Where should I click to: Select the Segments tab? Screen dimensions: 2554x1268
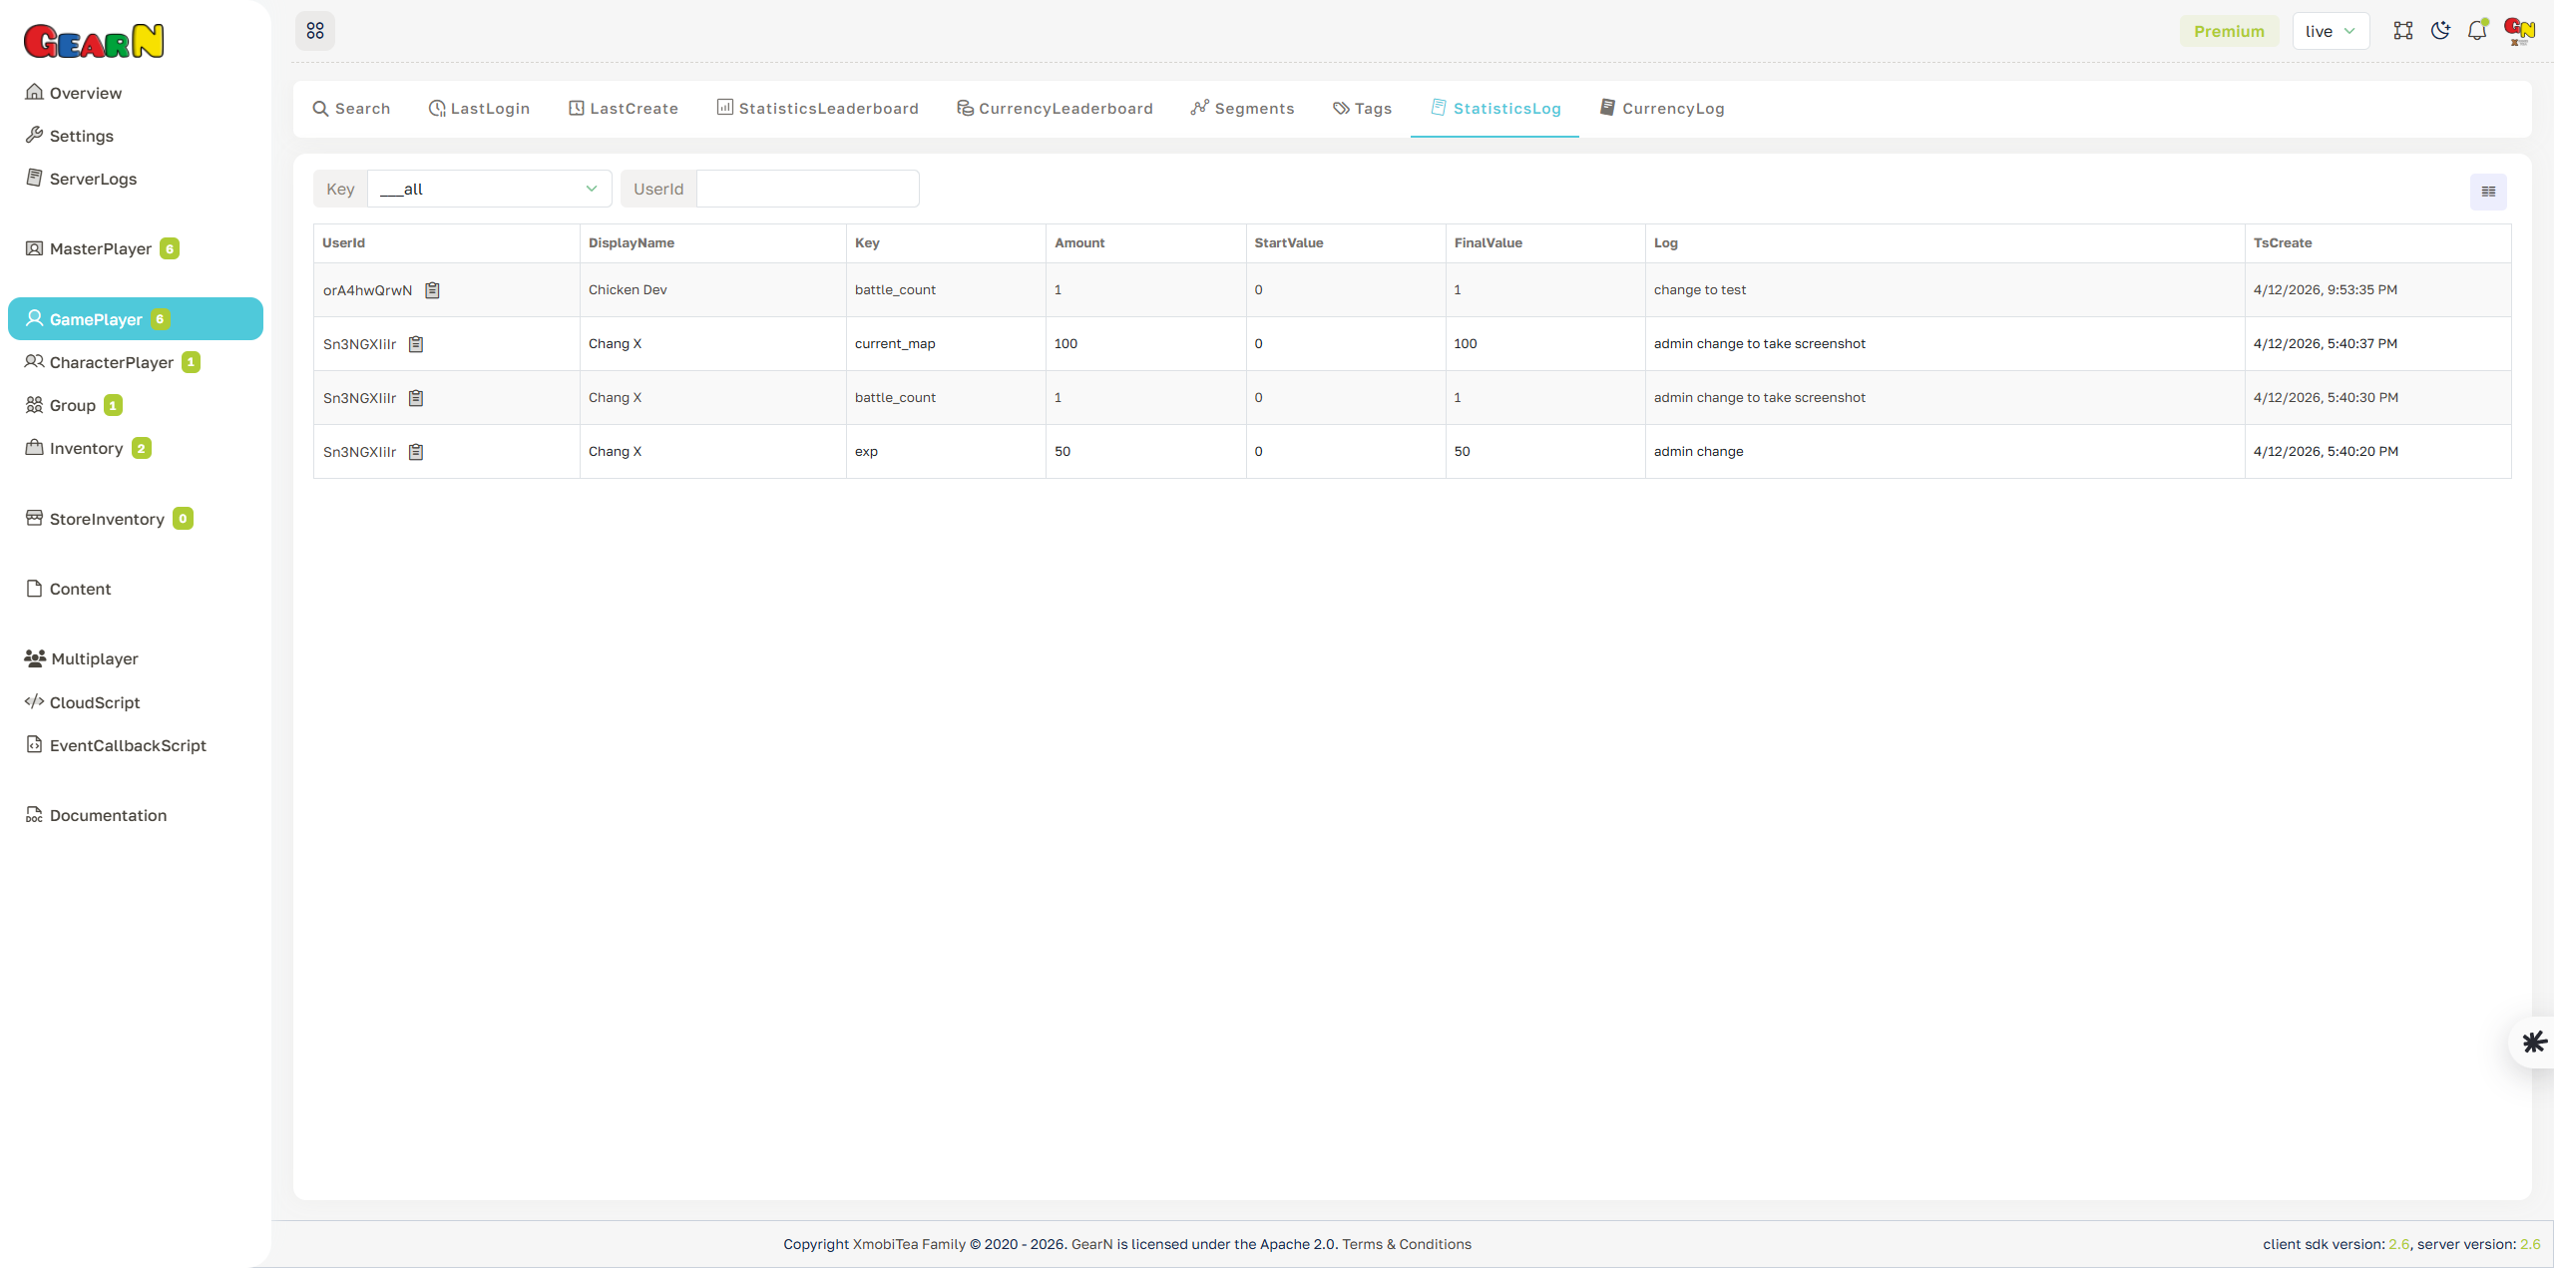point(1241,108)
